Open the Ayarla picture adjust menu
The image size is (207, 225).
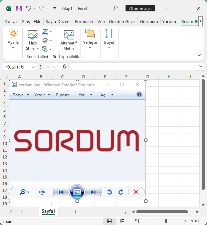coord(13,39)
